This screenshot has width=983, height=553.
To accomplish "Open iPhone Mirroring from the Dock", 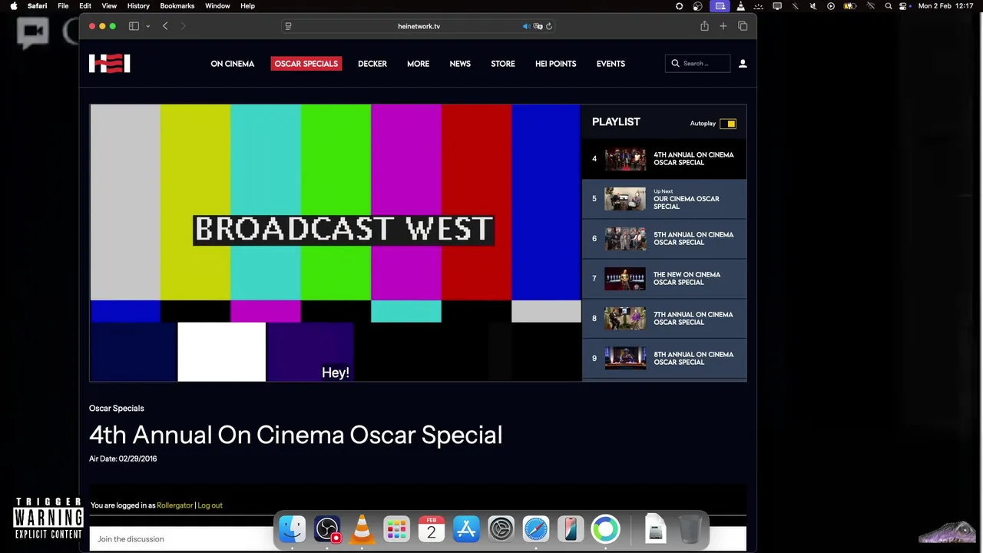I will tap(571, 529).
